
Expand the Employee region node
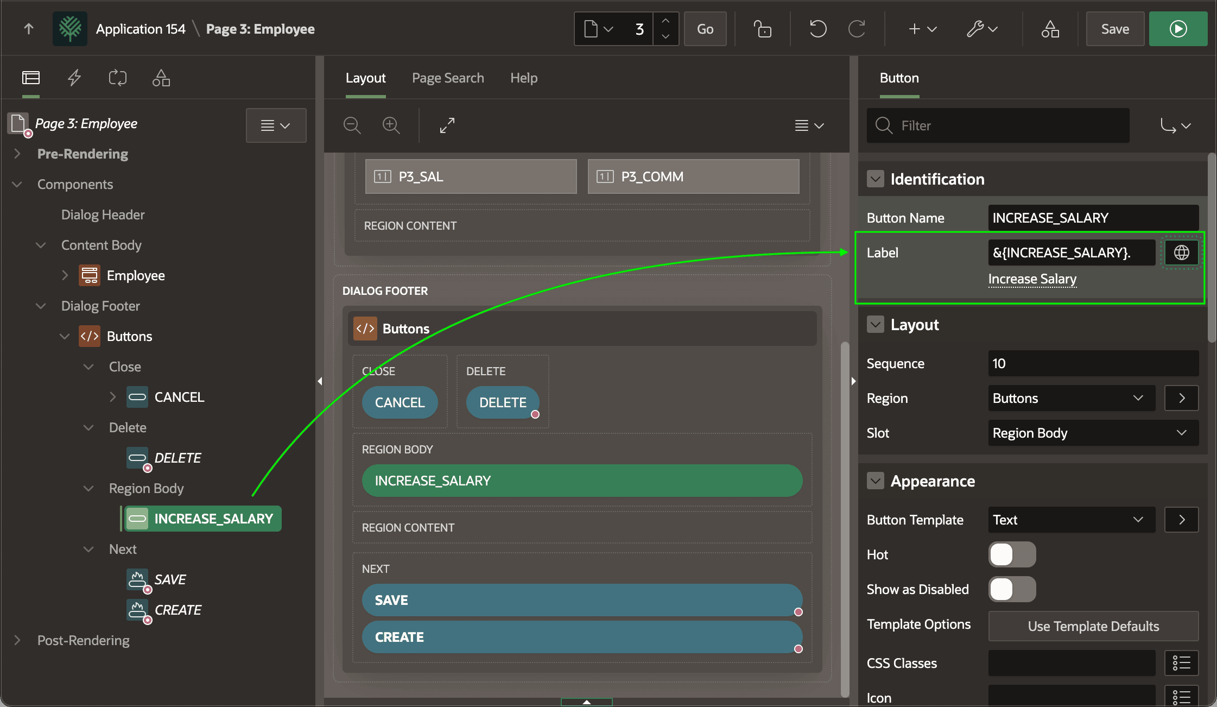[x=65, y=275]
